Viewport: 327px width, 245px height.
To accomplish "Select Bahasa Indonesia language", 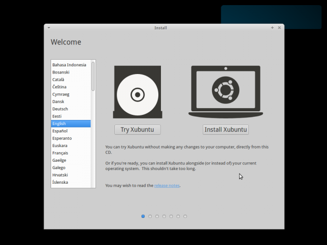I will 71,65.
